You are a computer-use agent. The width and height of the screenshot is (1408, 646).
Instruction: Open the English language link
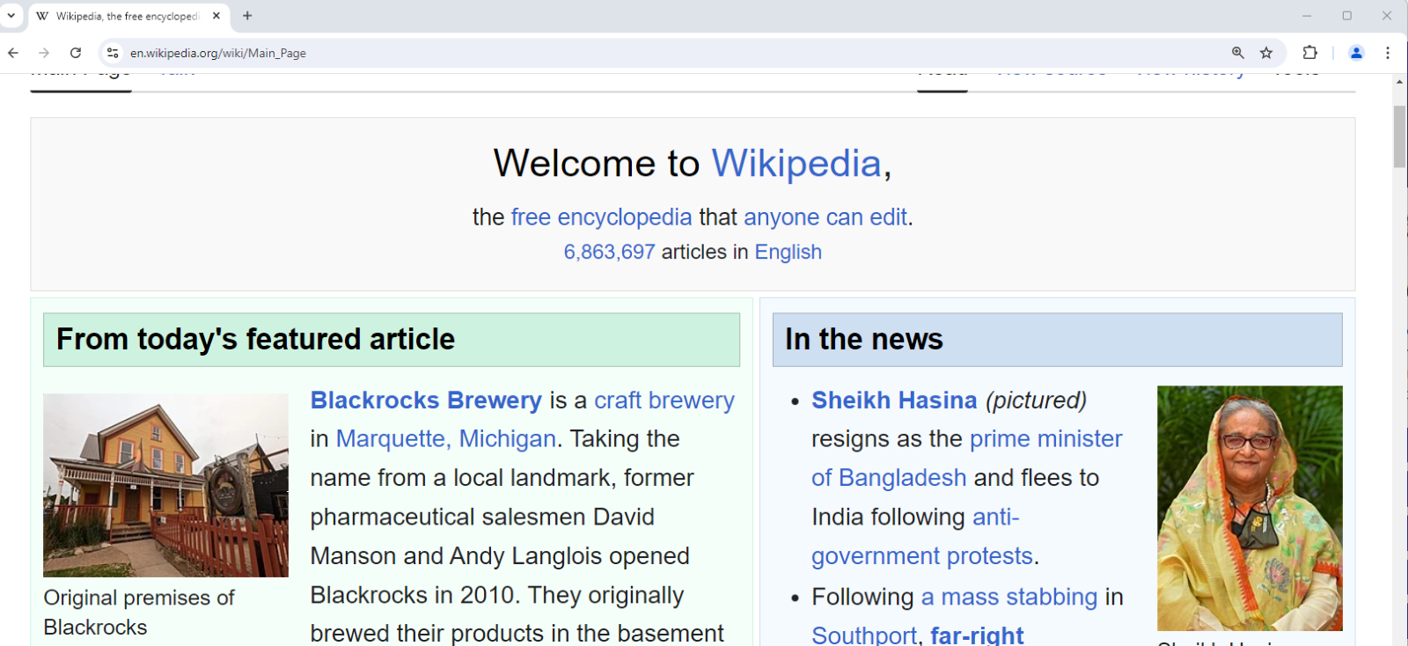tap(788, 253)
